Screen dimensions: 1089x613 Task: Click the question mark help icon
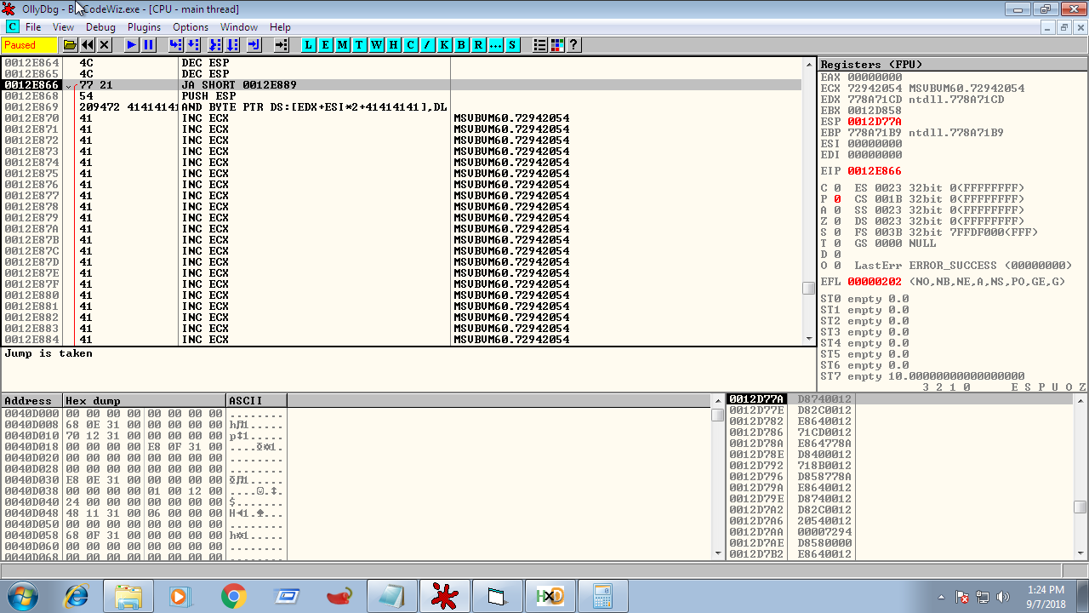click(x=574, y=45)
